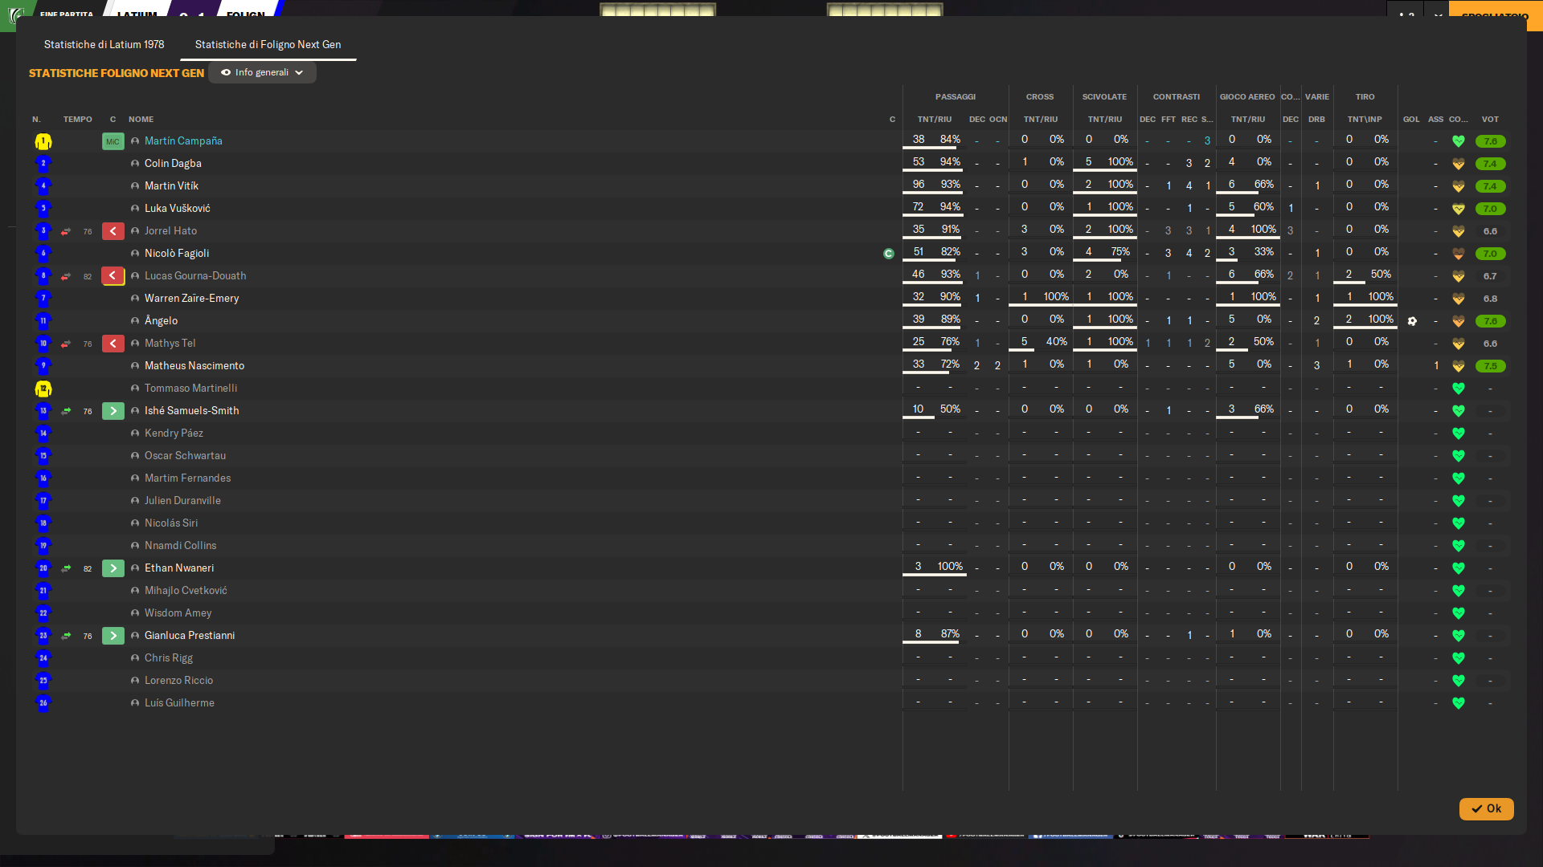Open Warren Zaïre-Emery player profile

[191, 299]
